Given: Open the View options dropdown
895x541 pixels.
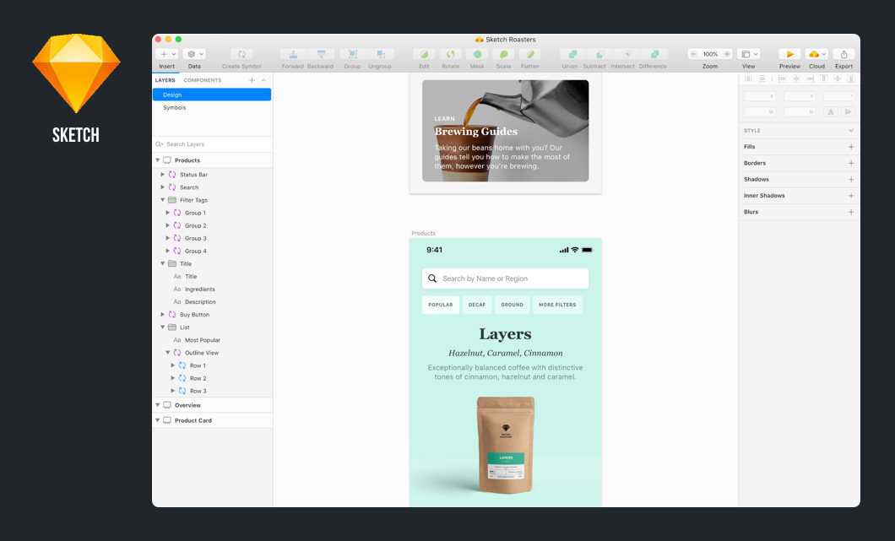Looking at the screenshot, I should point(748,54).
